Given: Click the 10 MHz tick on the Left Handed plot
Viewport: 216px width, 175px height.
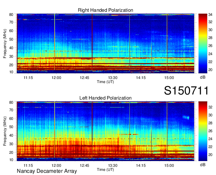Looking at the screenshot, I should point(11,160).
